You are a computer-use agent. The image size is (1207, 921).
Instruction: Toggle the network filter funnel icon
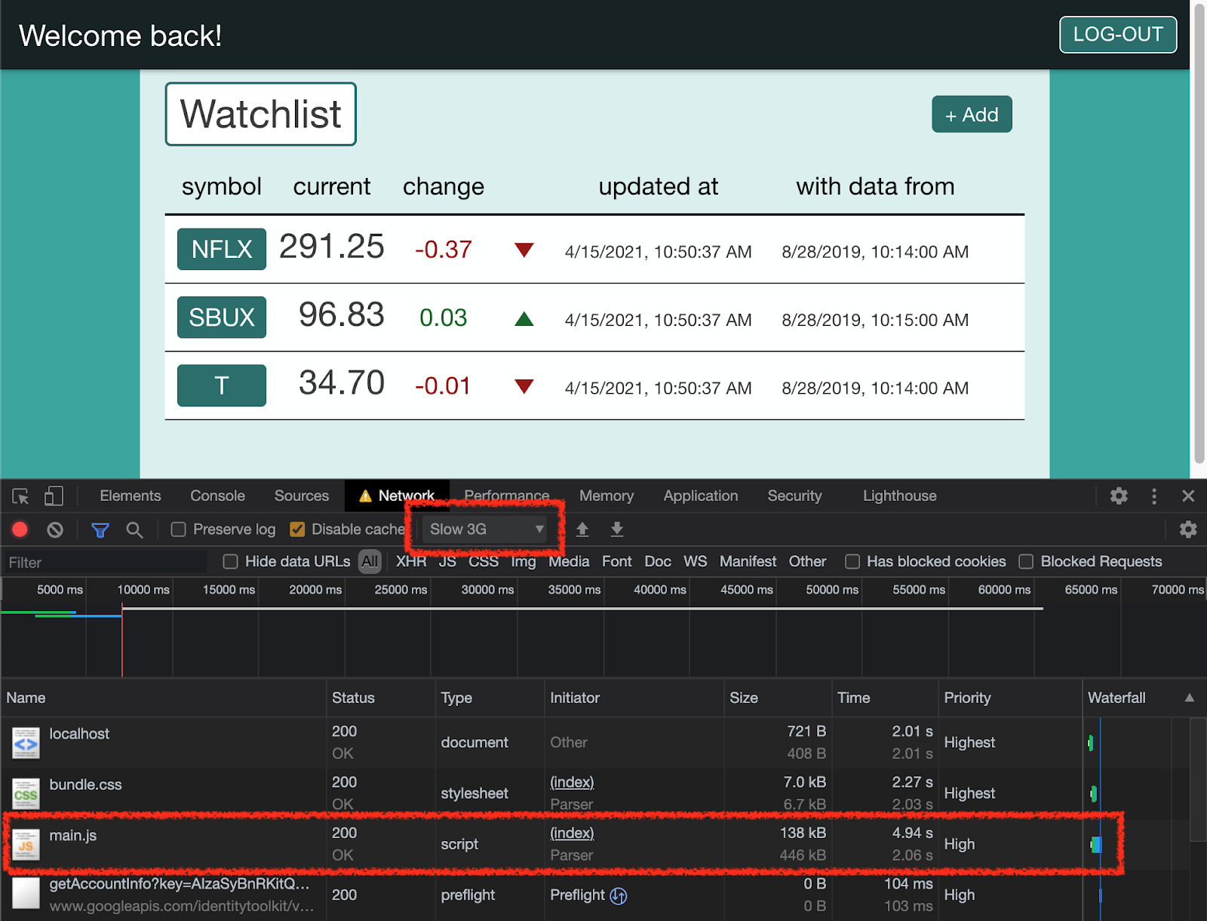pos(100,530)
